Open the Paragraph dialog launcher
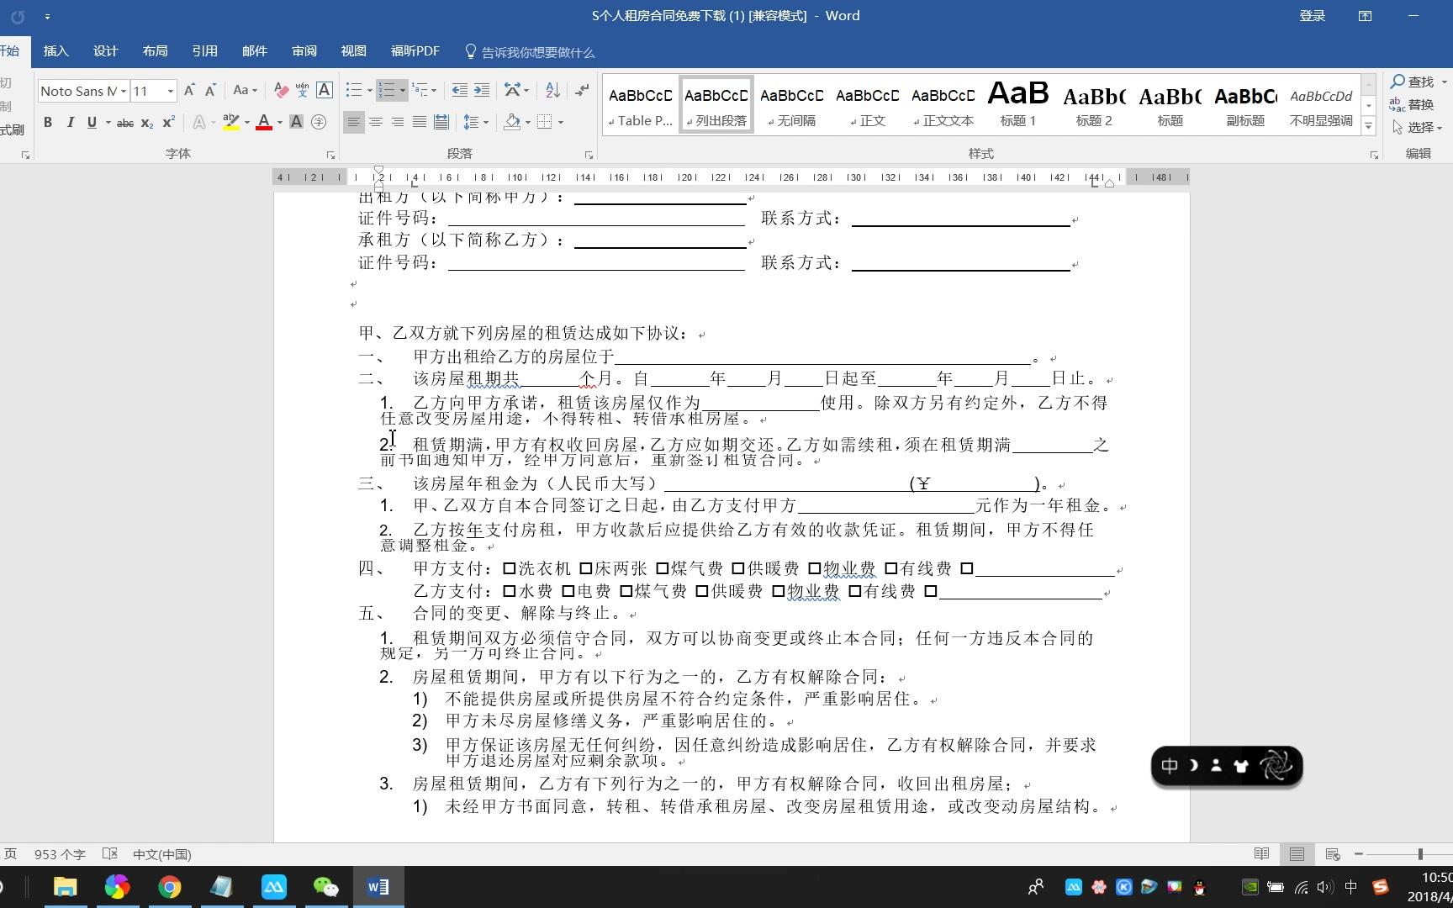The image size is (1453, 908). coord(589,155)
